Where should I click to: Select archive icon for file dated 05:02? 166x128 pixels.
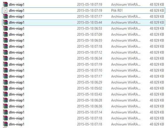[x=5, y=88]
